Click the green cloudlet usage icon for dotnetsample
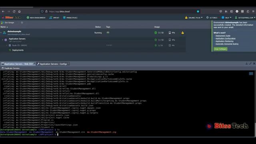The height and width of the screenshot is (144, 256). click(156, 33)
